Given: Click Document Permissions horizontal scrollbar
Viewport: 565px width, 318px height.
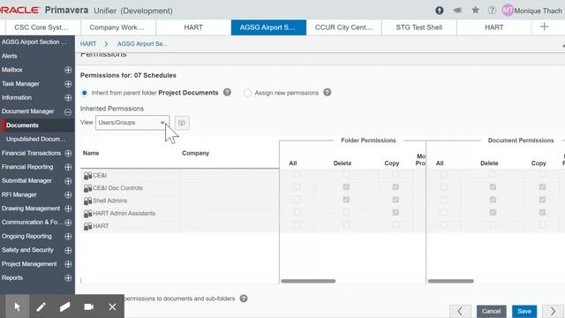Looking at the screenshot, I should pos(451,281).
